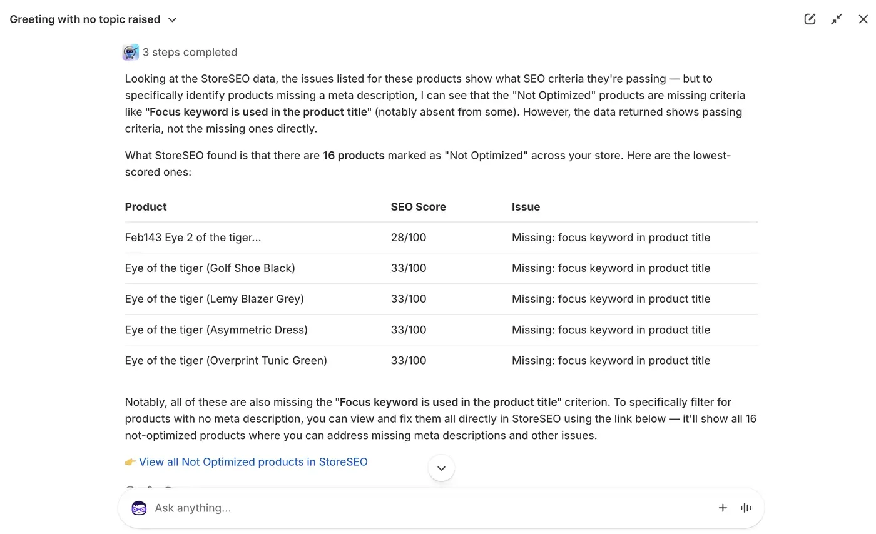Select the 'Product' column header
This screenshot has height=534, width=876.
click(x=146, y=207)
